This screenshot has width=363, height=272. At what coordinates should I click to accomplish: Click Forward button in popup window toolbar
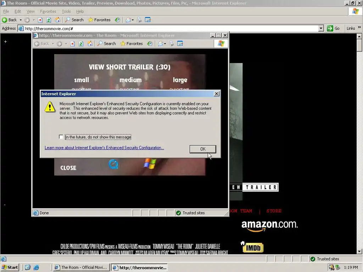(x=59, y=44)
